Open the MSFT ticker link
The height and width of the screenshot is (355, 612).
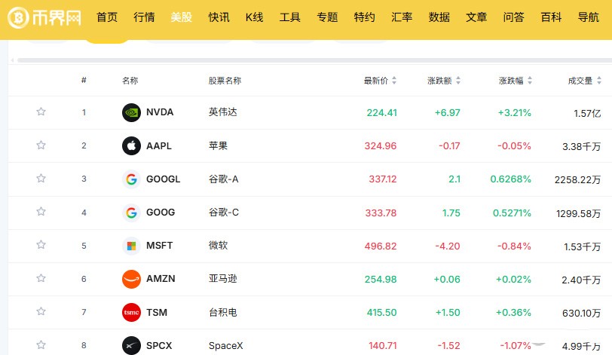click(159, 246)
